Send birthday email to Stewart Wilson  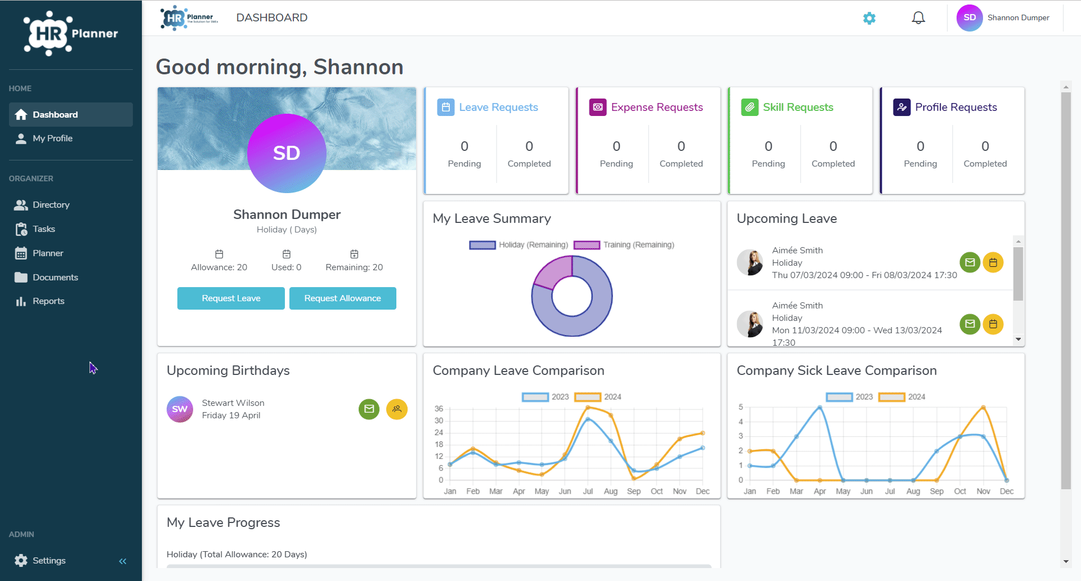pos(369,409)
